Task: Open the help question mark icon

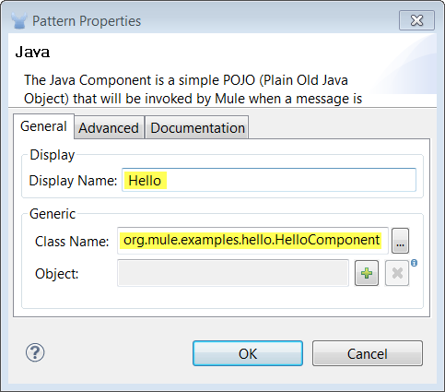Action: (x=35, y=352)
